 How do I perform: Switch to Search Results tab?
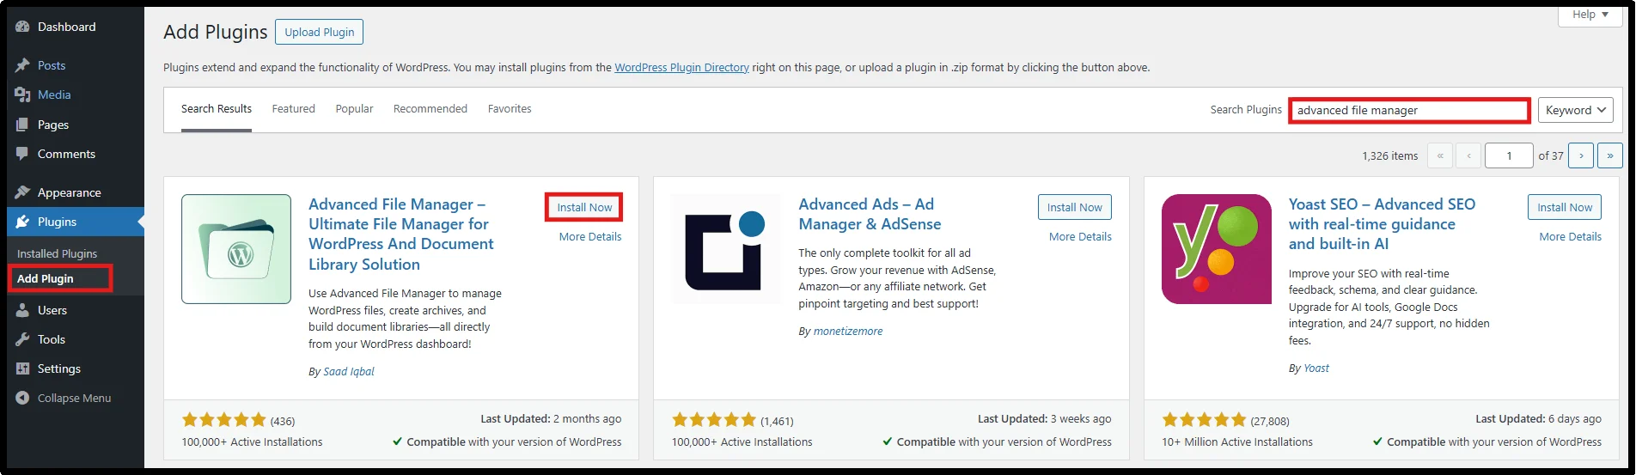click(x=217, y=109)
